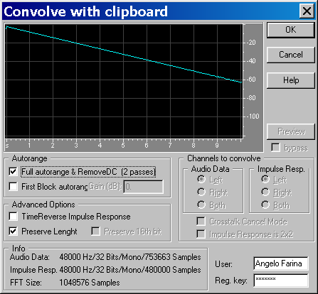Toggle Preserve 16th bit checkbox
This screenshot has height=294, width=318.
point(95,232)
